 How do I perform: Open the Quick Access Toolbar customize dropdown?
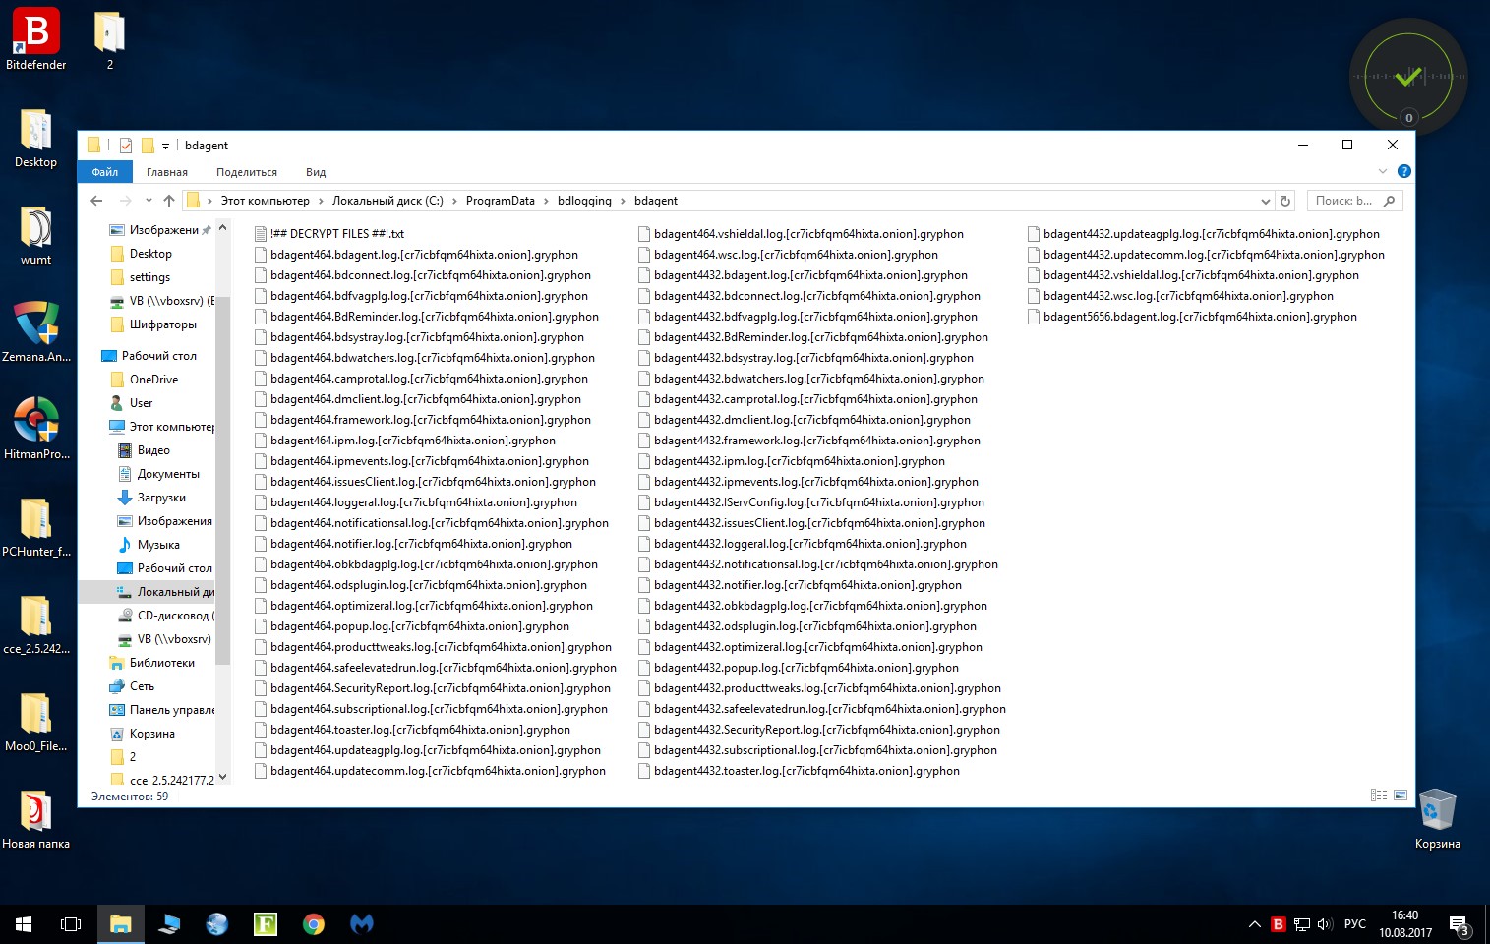pos(165,147)
